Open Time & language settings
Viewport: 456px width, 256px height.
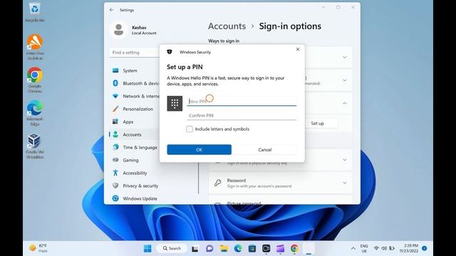(x=140, y=147)
